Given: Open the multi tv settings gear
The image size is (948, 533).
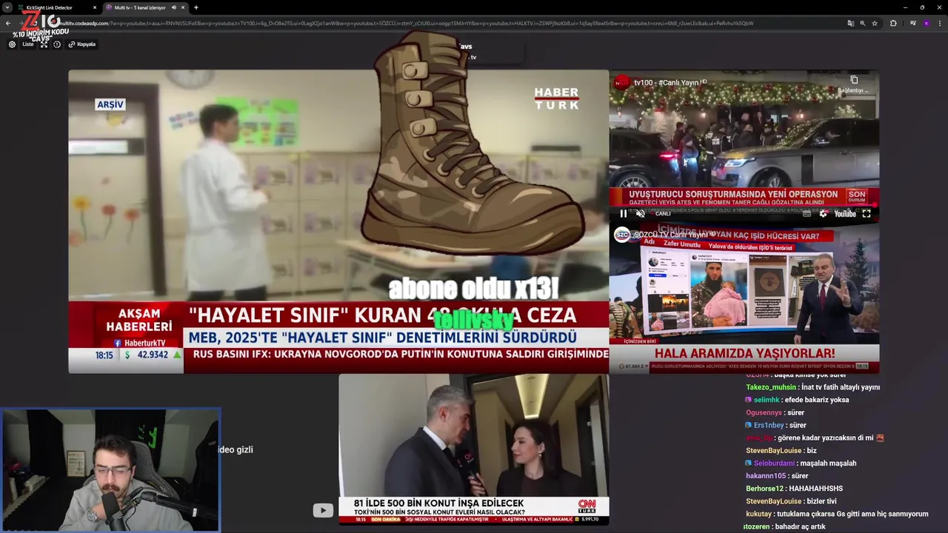Looking at the screenshot, I should pos(12,44).
